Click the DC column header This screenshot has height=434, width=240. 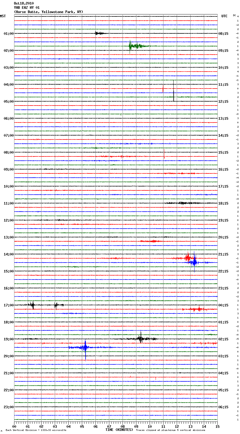point(234,15)
